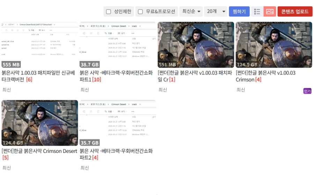This screenshot has height=195, width=314.
Task: Switch to image thumbnail view icon
Action: tap(270, 11)
